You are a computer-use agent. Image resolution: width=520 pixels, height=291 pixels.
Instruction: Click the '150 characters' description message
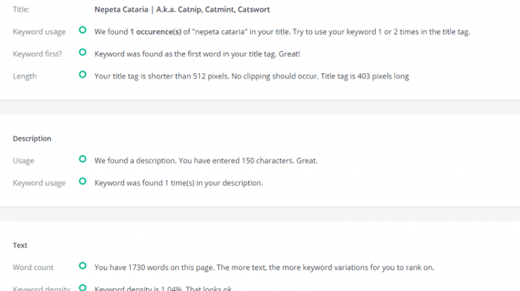(x=206, y=161)
